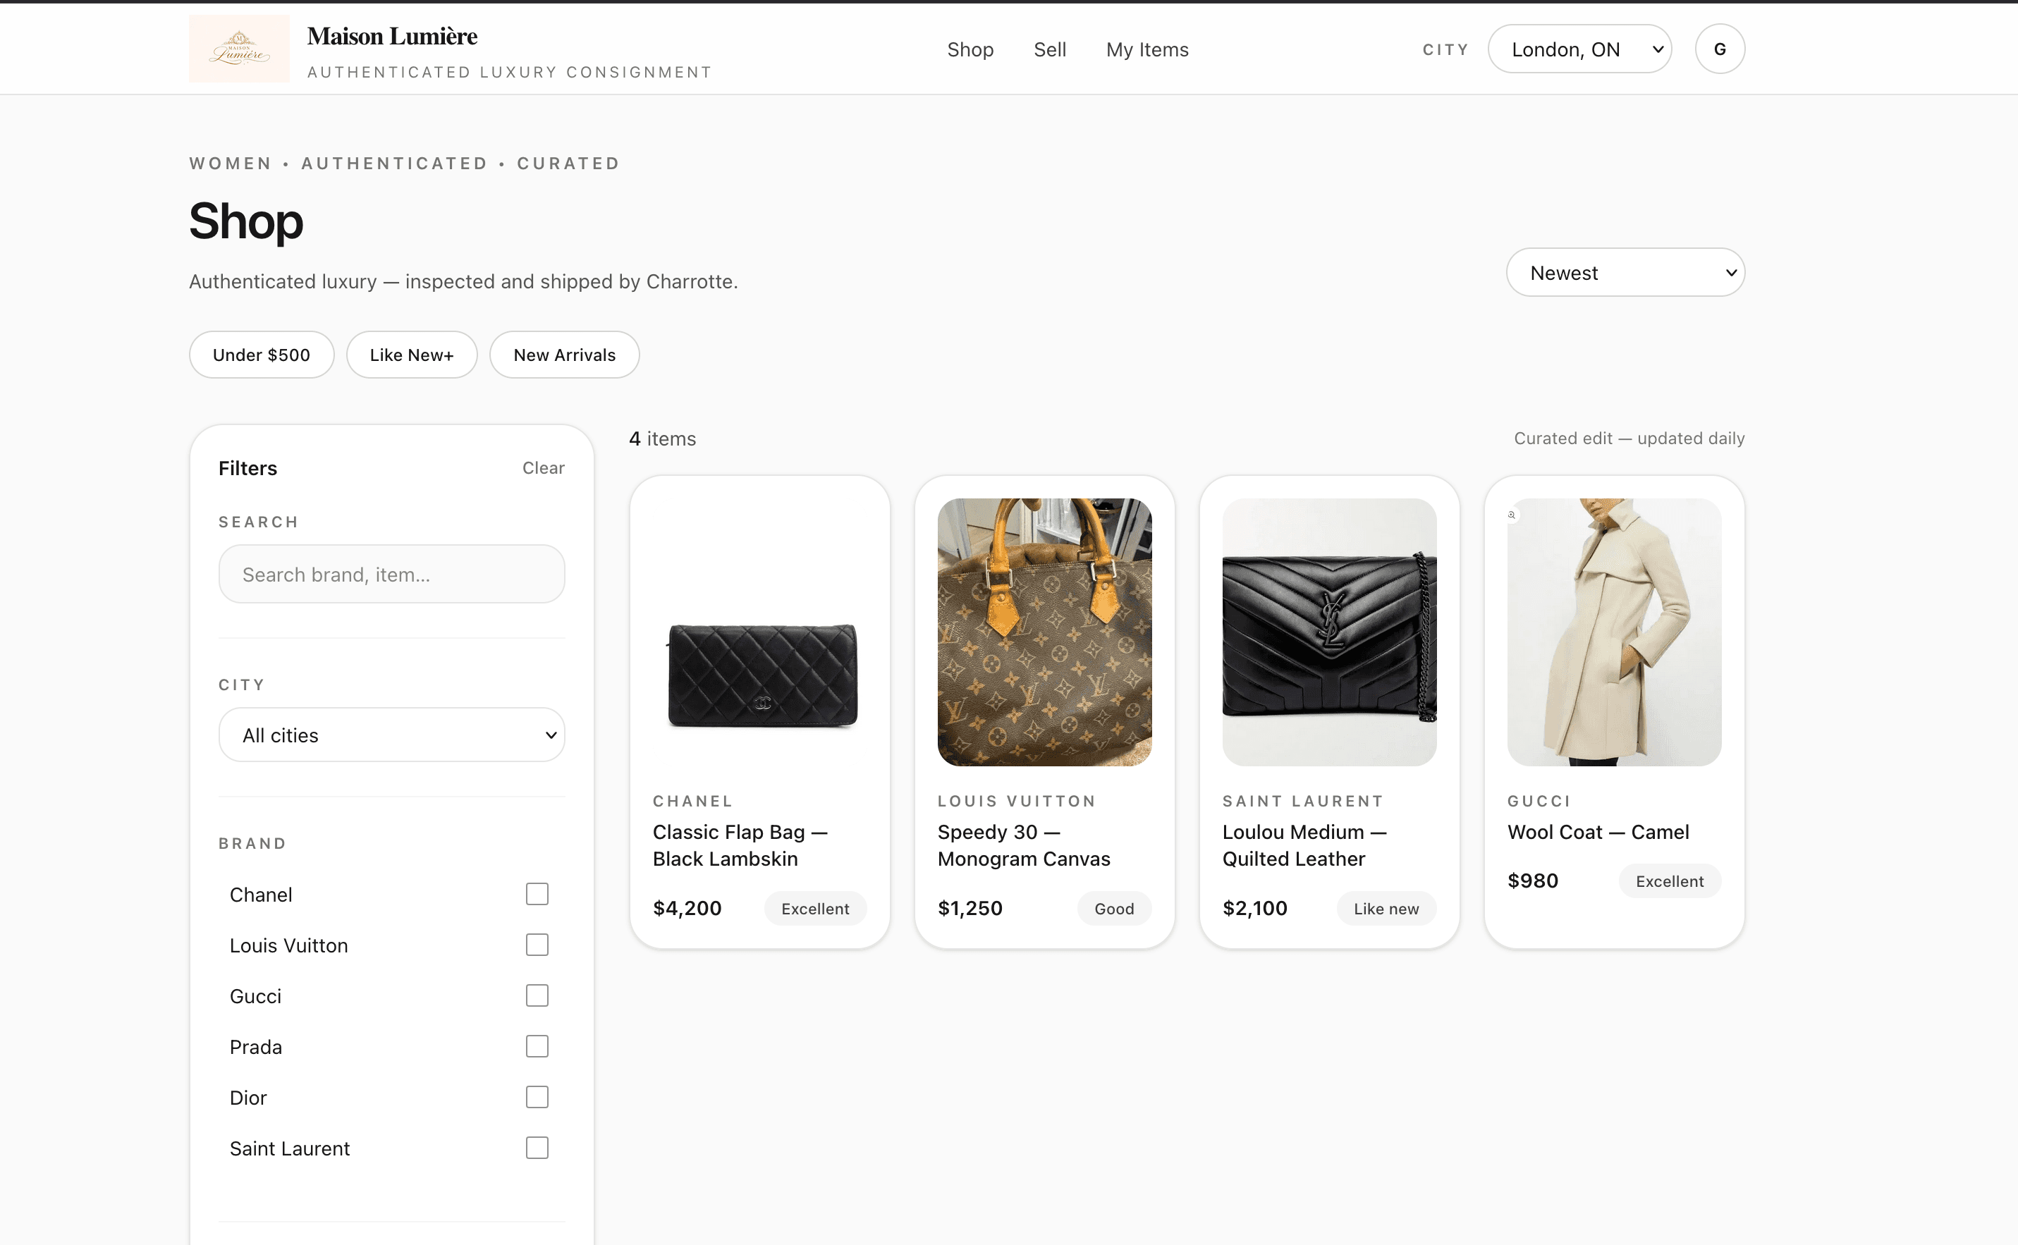Enable the Gucci brand checkbox

(537, 995)
